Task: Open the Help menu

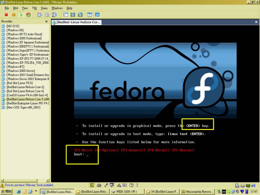Action: coord(69,8)
